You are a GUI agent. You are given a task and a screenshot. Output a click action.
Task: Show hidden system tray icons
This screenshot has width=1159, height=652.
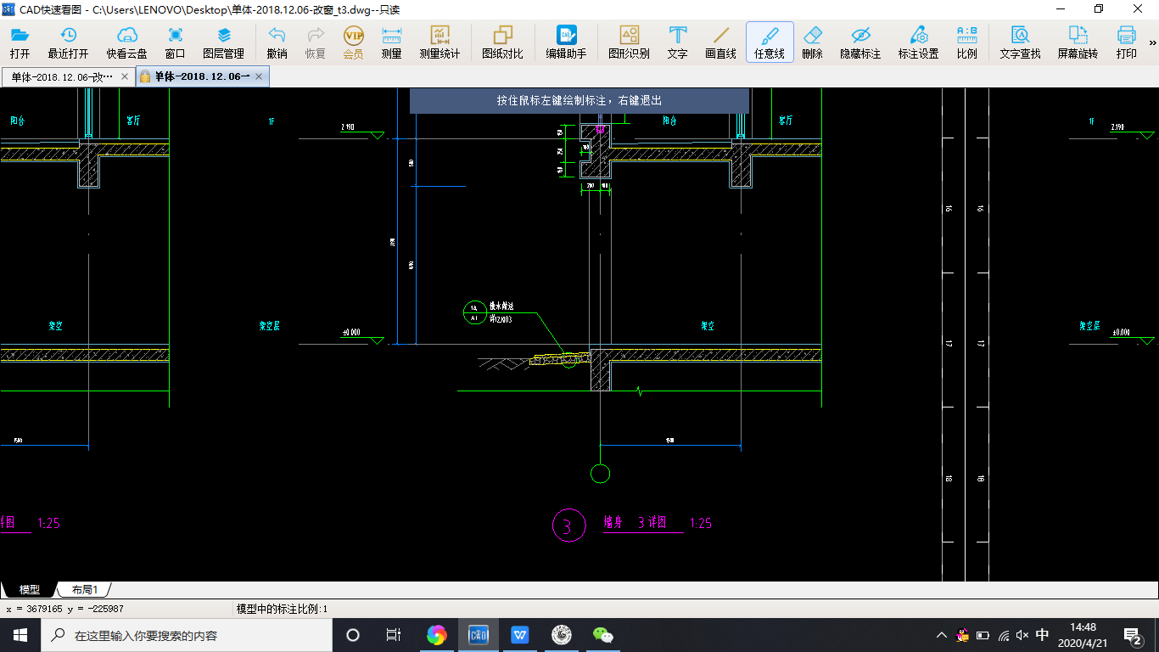click(x=942, y=634)
